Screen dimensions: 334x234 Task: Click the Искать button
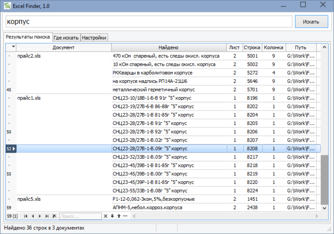click(x=311, y=22)
